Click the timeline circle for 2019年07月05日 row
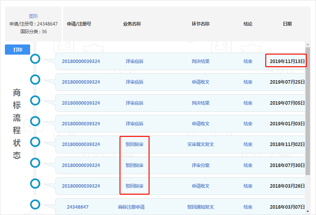This screenshot has width=316, height=215. tap(35, 100)
